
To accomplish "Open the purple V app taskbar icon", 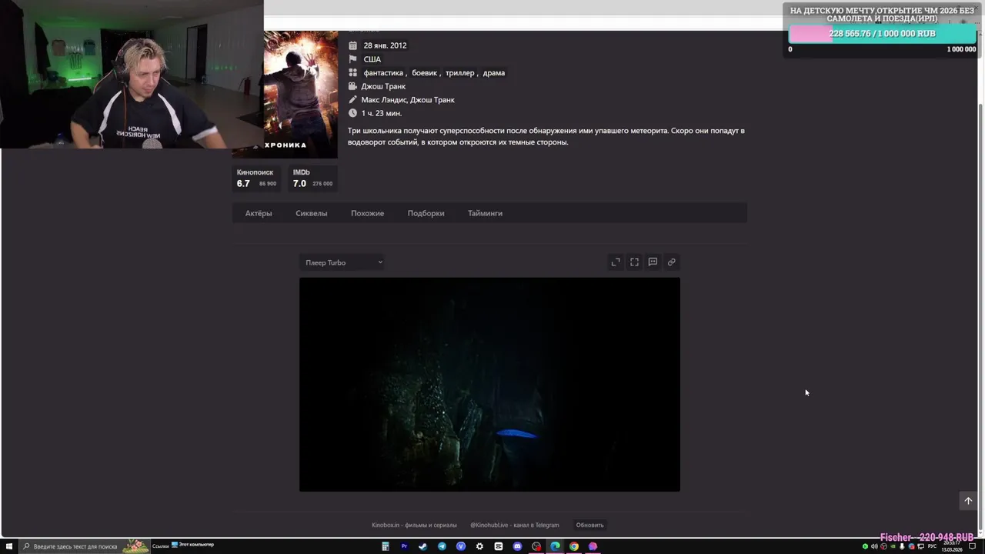I will pyautogui.click(x=461, y=546).
